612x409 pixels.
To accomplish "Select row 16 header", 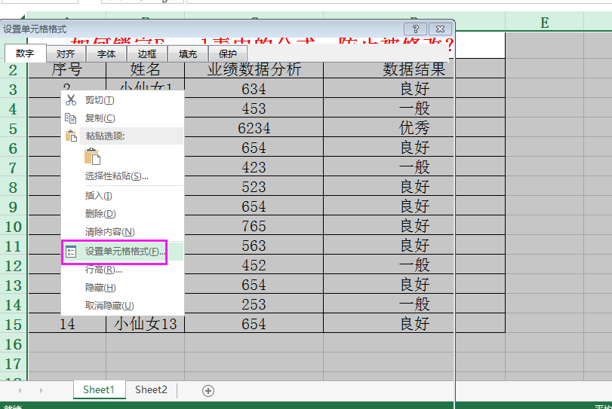I will coord(14,344).
